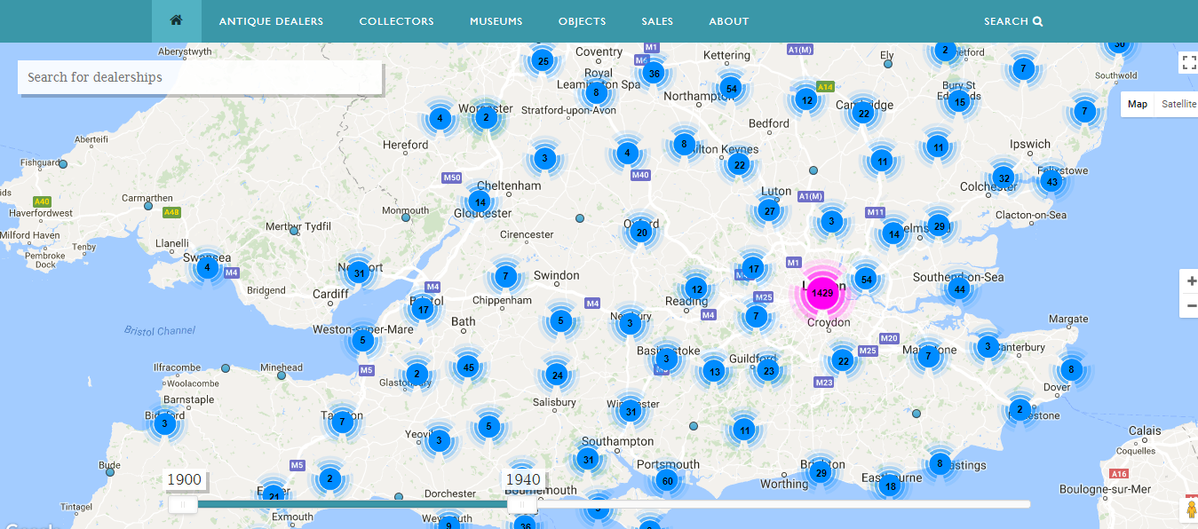Zoom out on the map
Image resolution: width=1198 pixels, height=529 pixels.
(x=1191, y=305)
